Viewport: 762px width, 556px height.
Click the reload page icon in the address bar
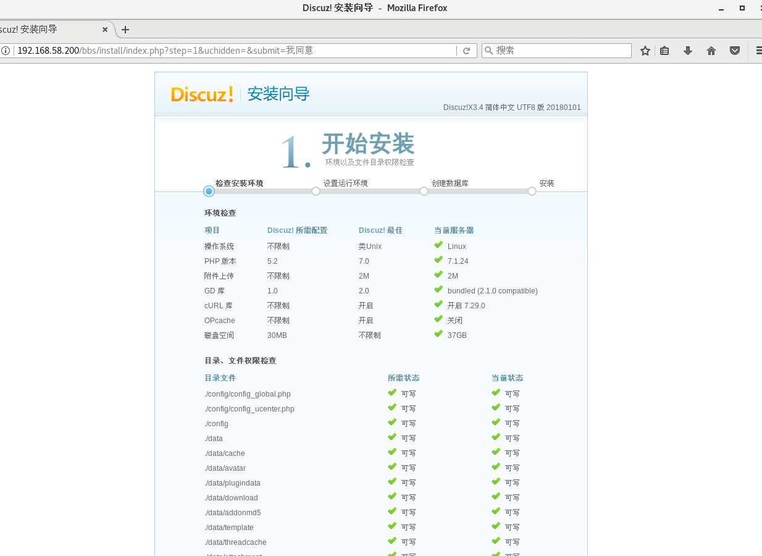pos(467,51)
